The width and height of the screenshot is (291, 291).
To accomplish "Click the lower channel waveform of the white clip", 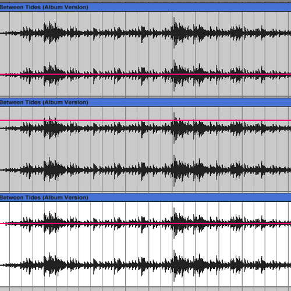I will tap(145, 265).
